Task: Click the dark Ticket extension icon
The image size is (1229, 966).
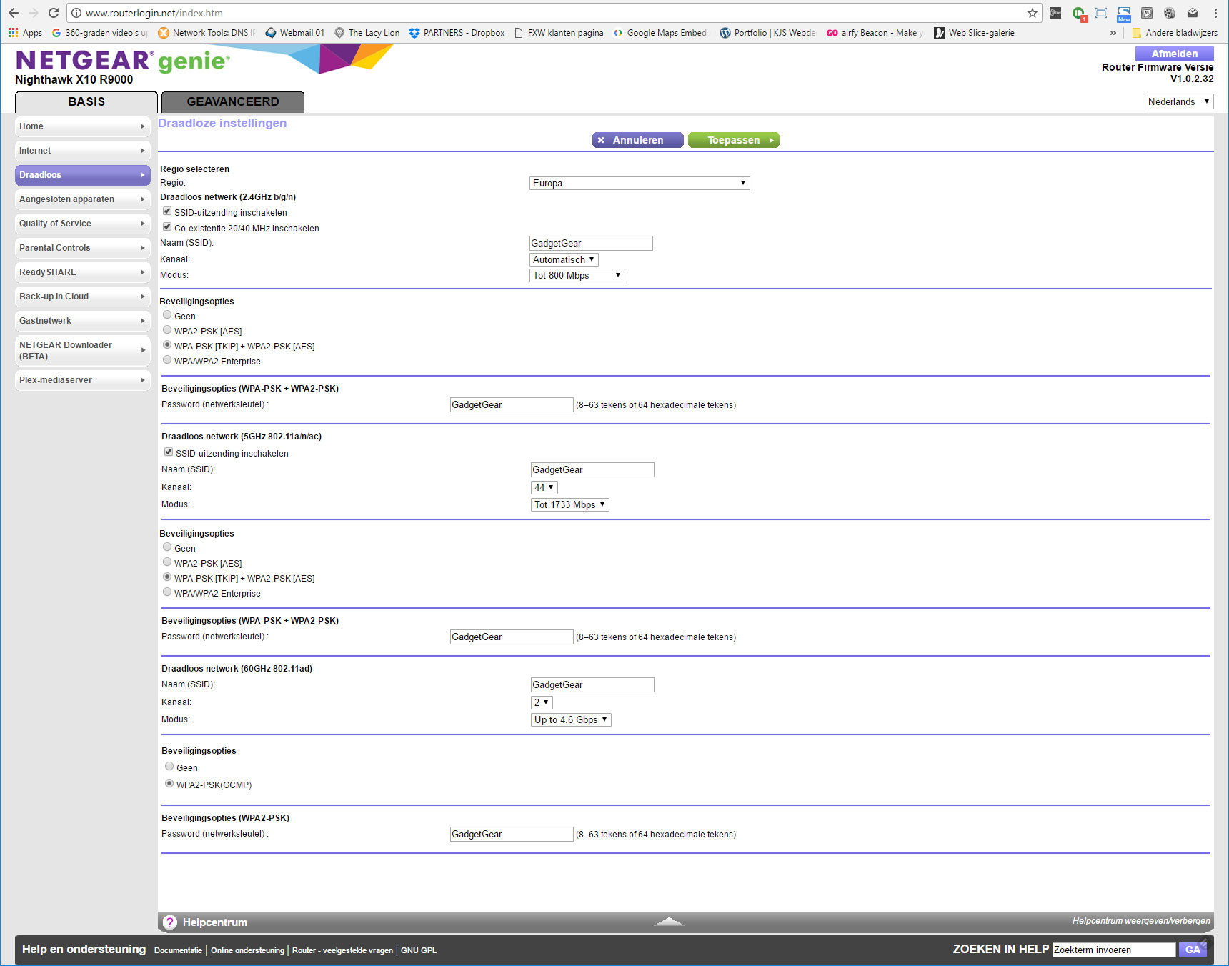Action: 1055,13
